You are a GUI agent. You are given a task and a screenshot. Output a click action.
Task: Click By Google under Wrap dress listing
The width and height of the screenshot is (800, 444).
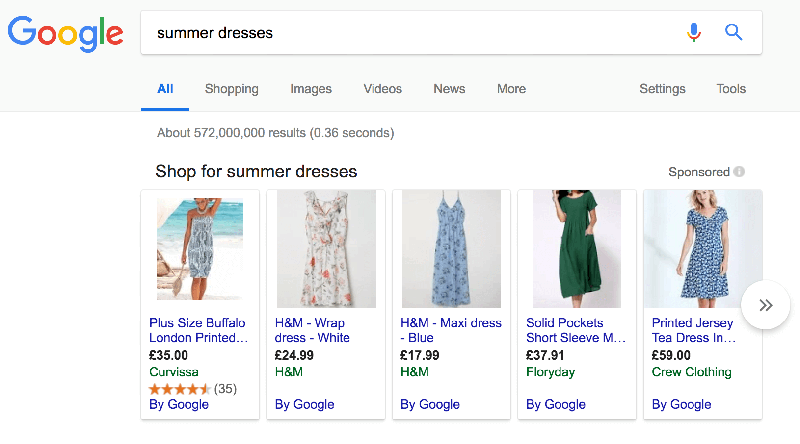304,404
